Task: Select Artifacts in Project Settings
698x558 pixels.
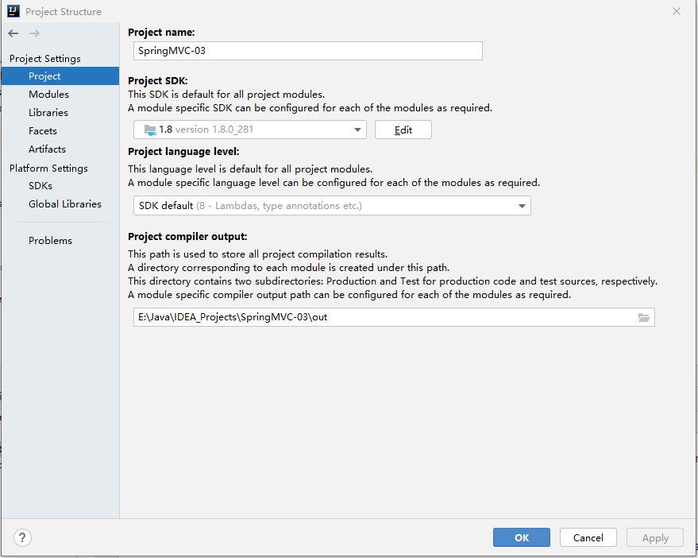Action: [47, 149]
